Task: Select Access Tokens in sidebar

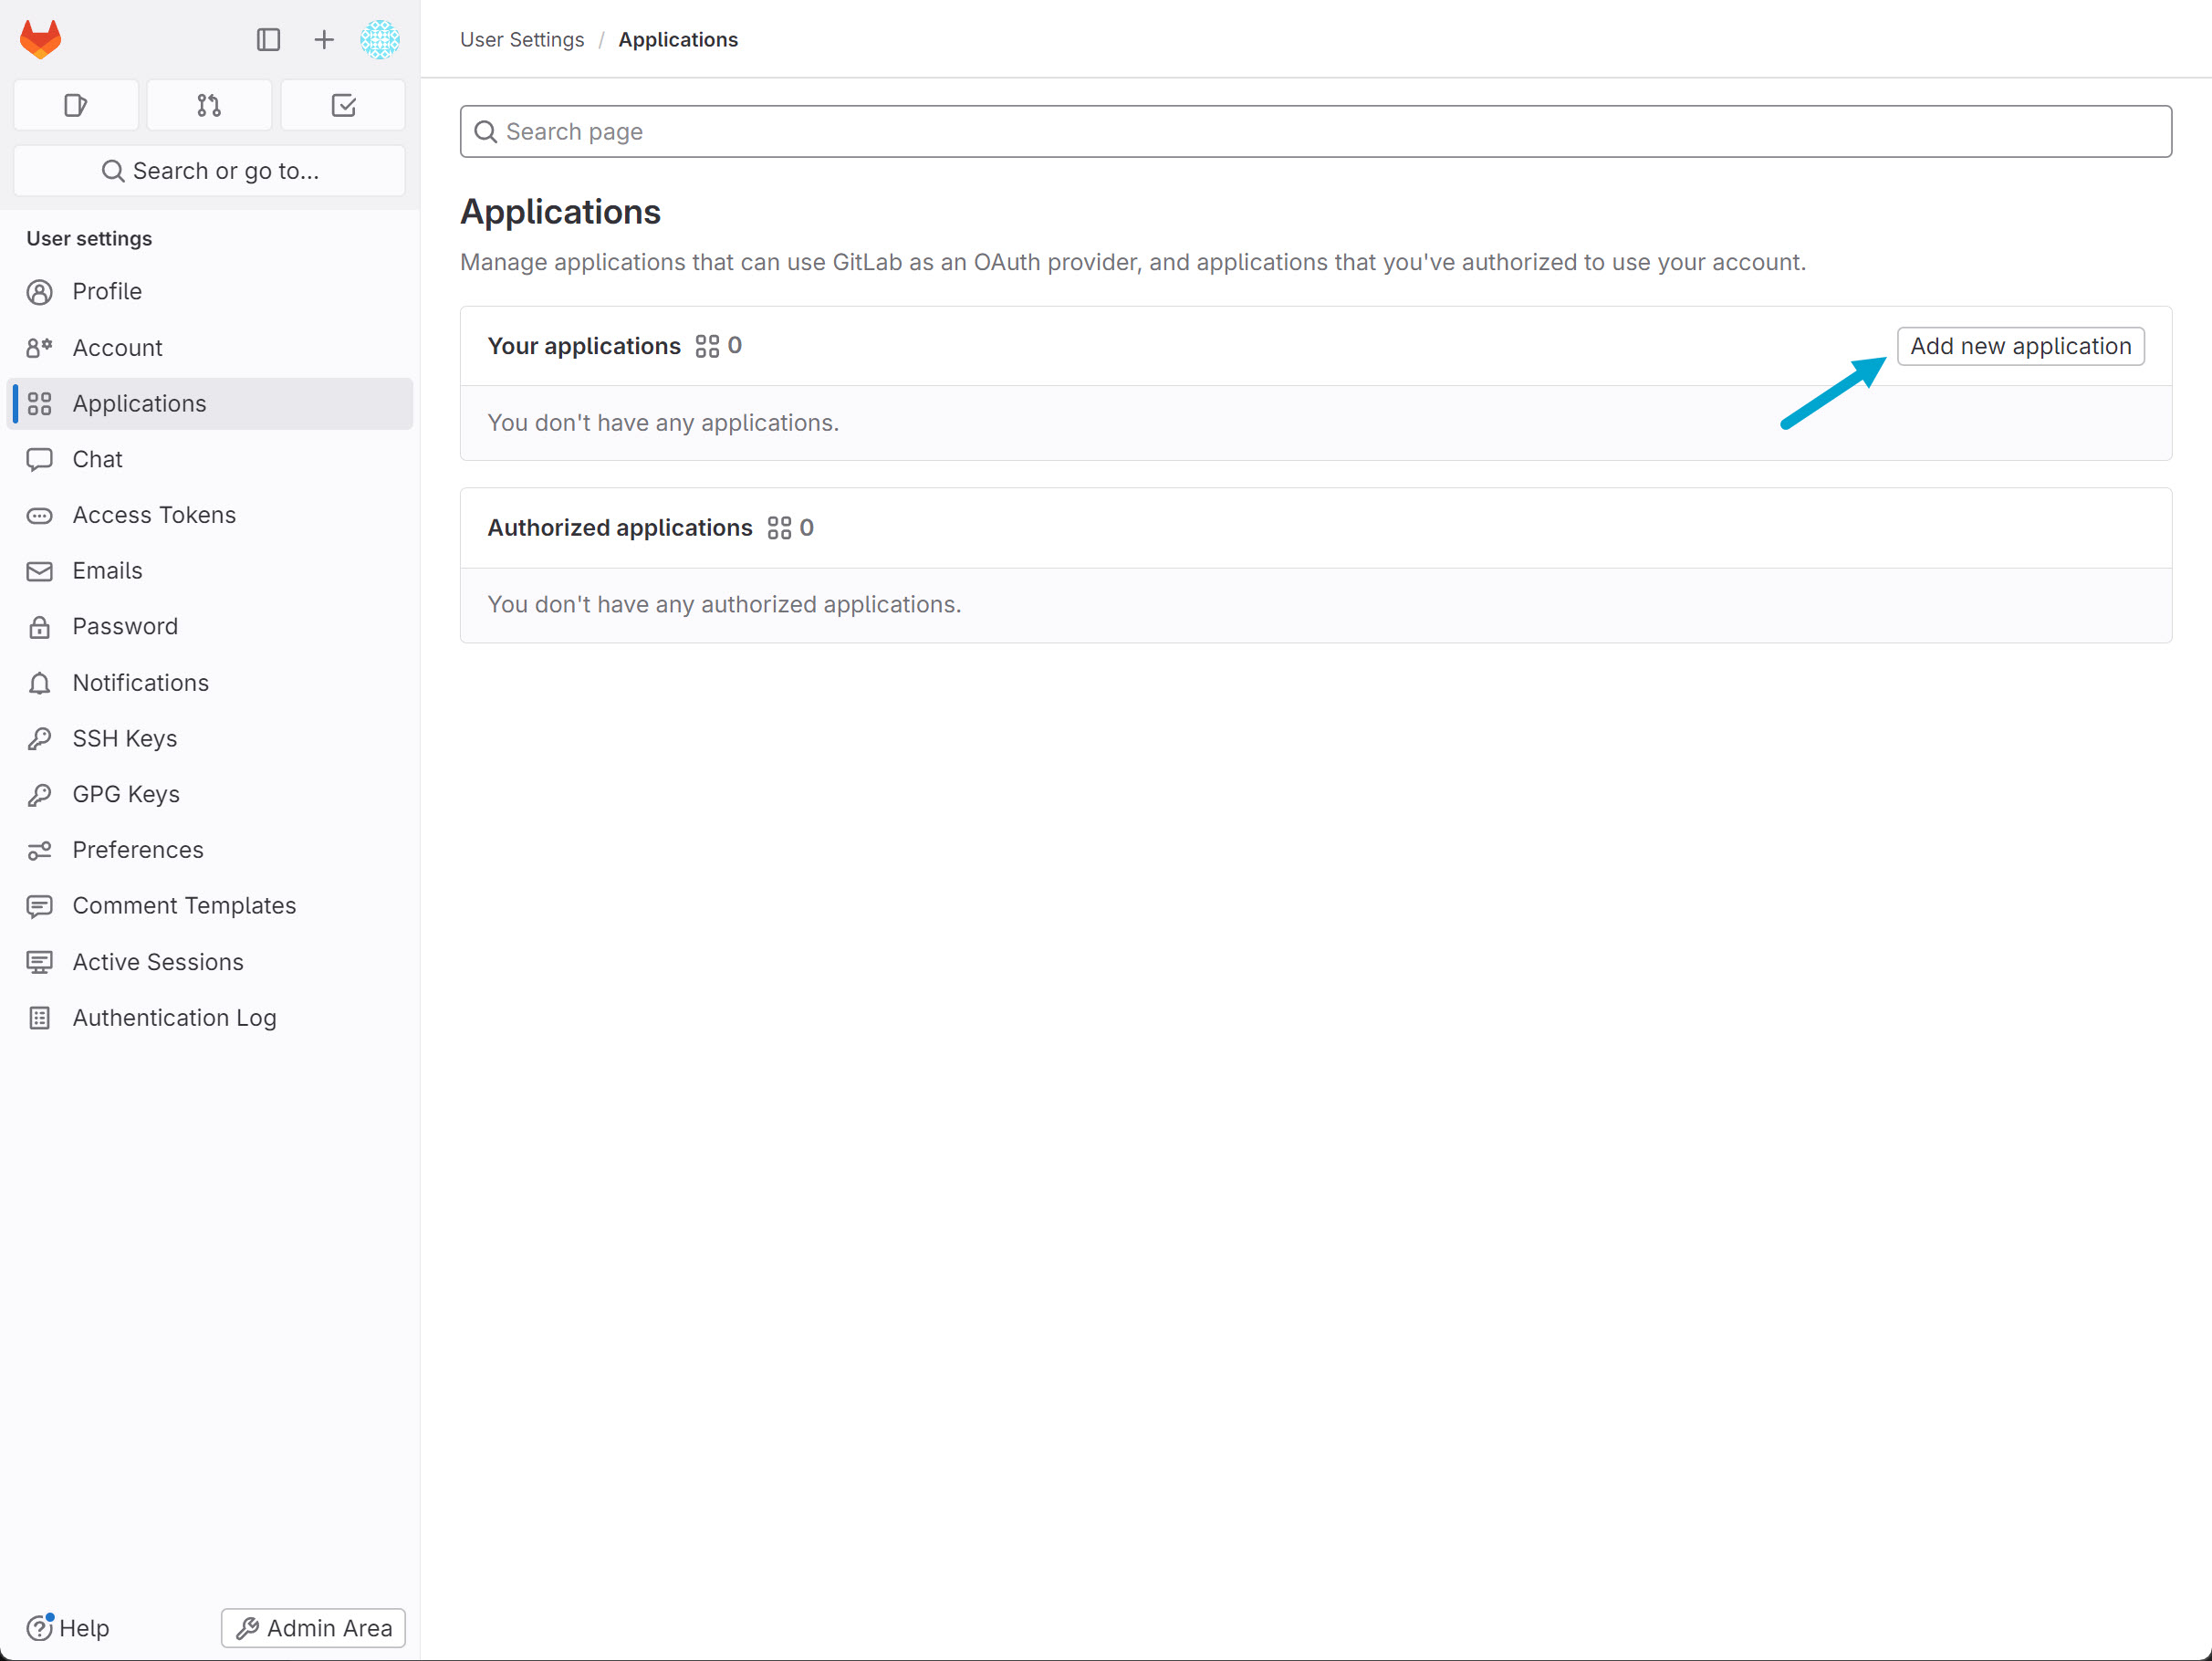Action: click(154, 515)
